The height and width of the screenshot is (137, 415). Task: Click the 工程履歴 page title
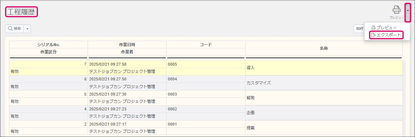click(21, 12)
